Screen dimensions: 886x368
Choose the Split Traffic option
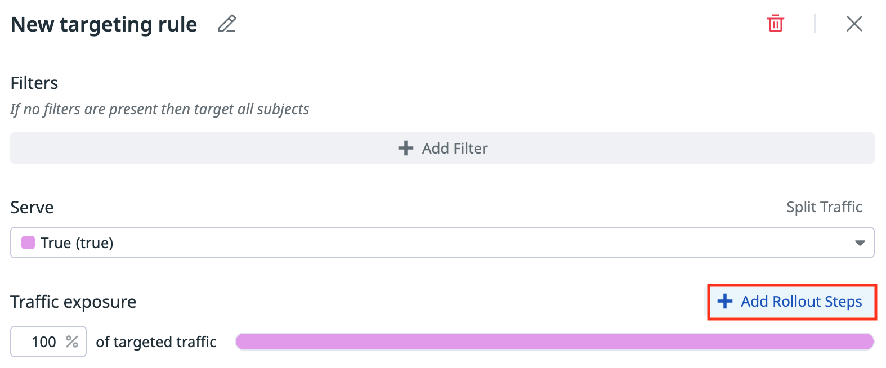point(824,207)
